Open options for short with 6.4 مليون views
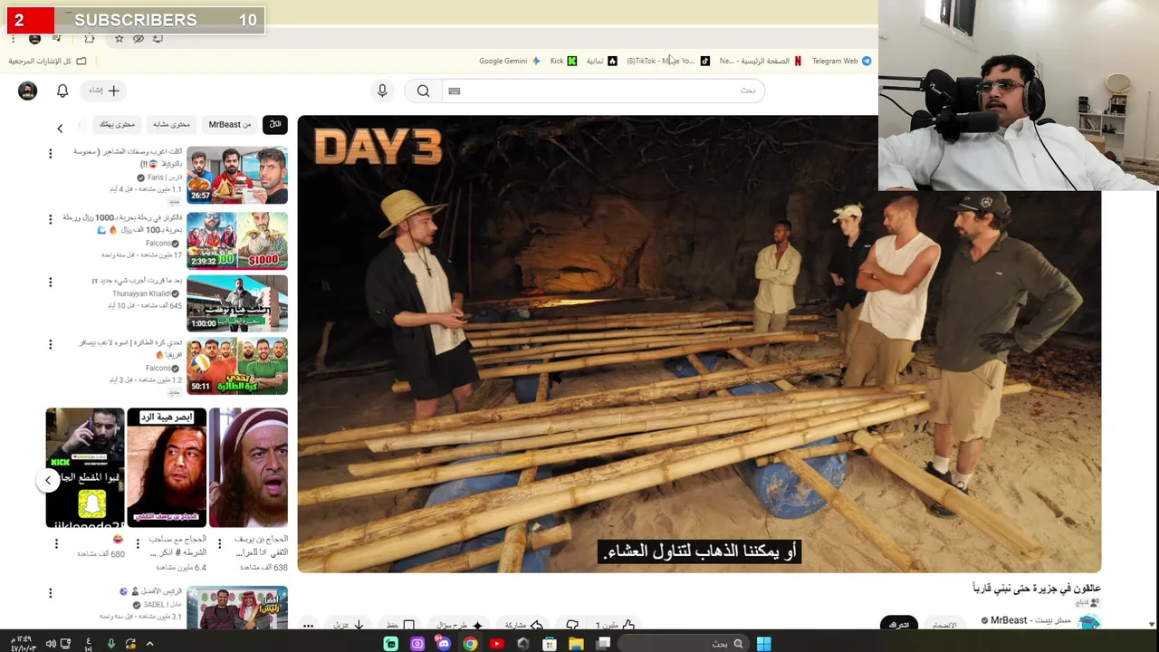The height and width of the screenshot is (652, 1159). coord(138,544)
